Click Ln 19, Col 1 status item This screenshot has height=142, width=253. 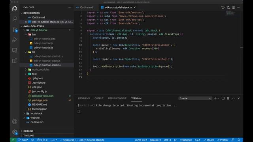pyautogui.click(x=141, y=140)
